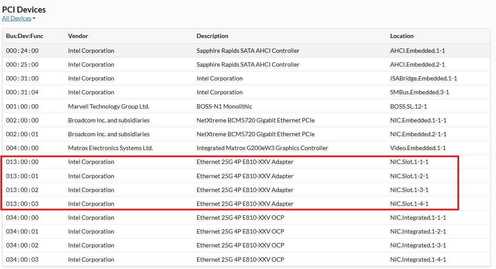Click Intel Corporation description in 000:31:00 row
The width and height of the screenshot is (496, 269).
219,79
